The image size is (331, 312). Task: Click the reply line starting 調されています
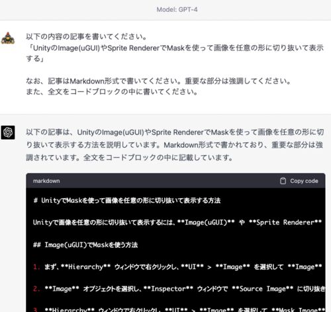point(130,158)
